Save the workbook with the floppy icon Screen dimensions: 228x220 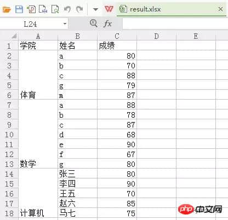tap(19, 9)
